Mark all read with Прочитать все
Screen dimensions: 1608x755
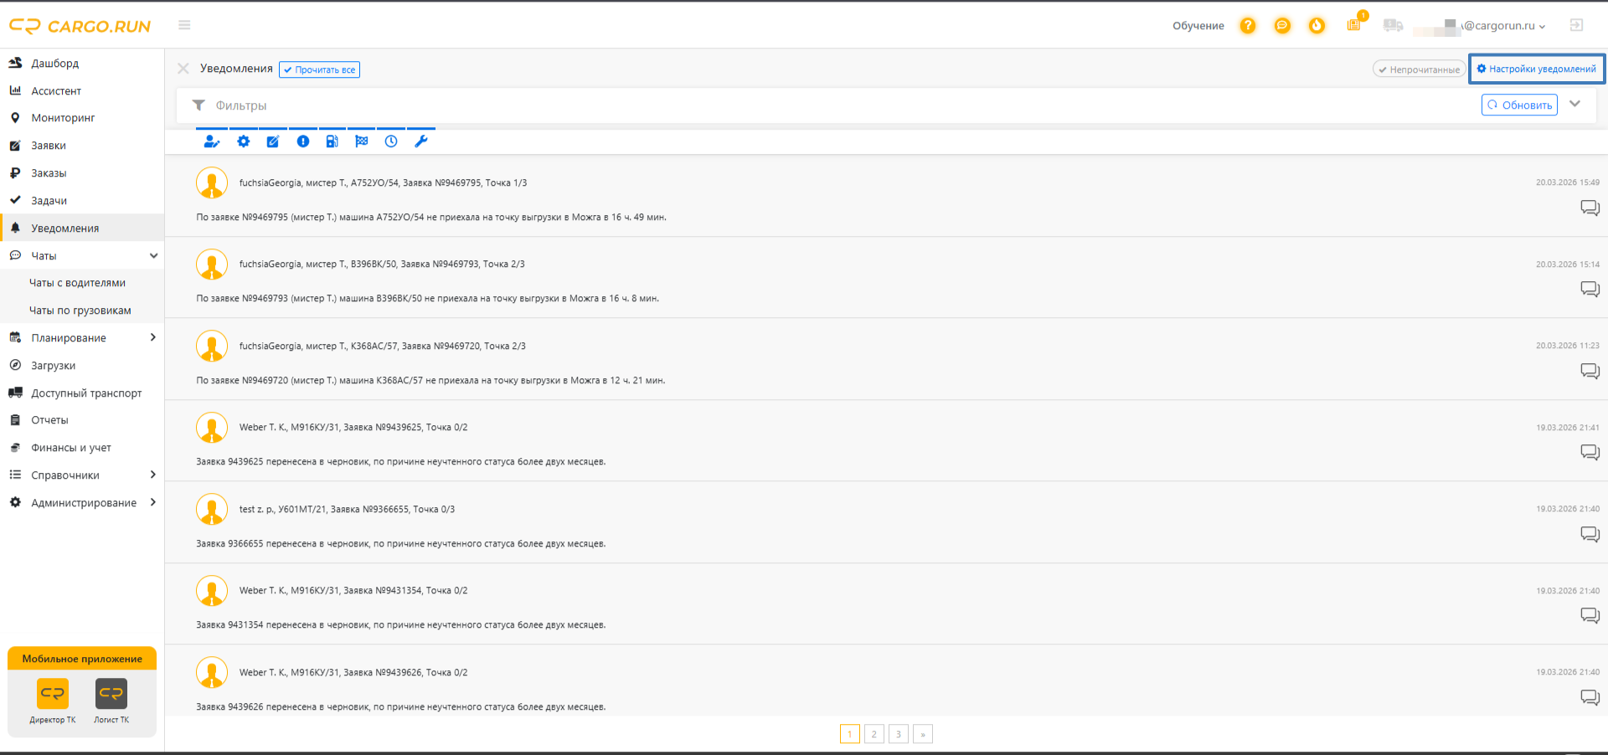pyautogui.click(x=319, y=69)
